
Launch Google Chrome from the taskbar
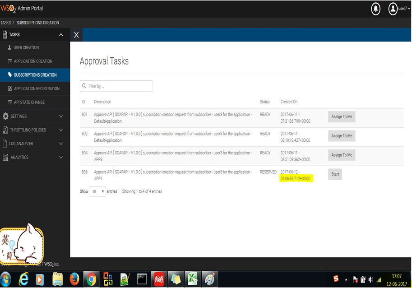[93, 279]
